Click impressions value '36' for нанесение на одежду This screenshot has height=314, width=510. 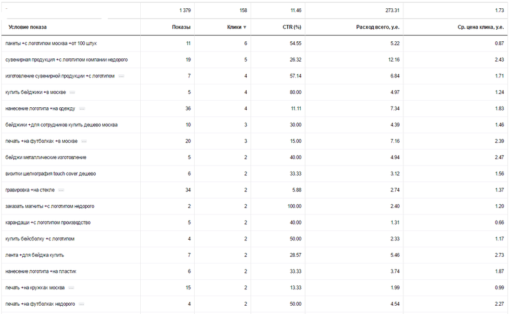pyautogui.click(x=188, y=108)
